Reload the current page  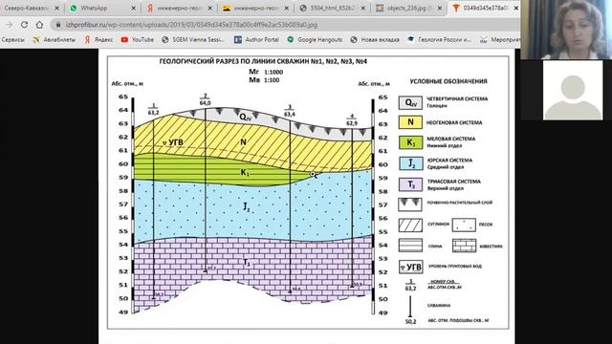pos(24,25)
